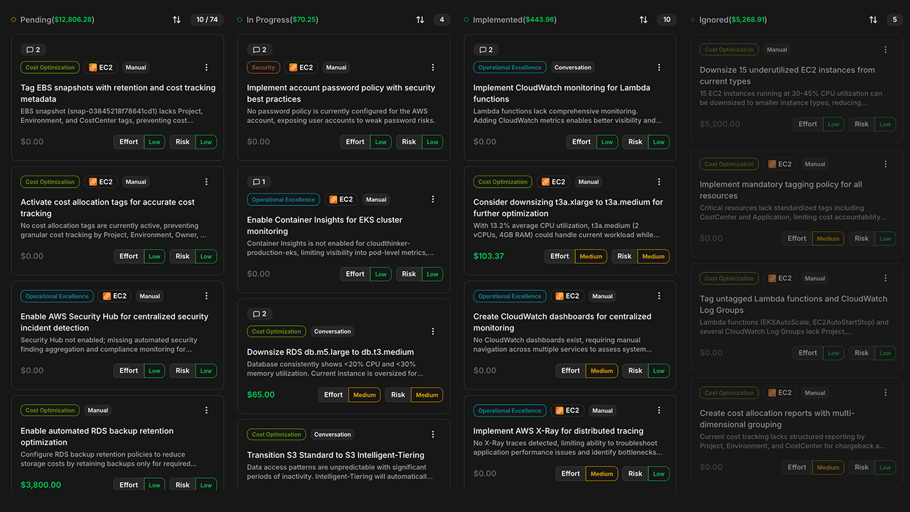Click the sort icon in the Ignored column
This screenshot has width=910, height=512.
[x=874, y=19]
